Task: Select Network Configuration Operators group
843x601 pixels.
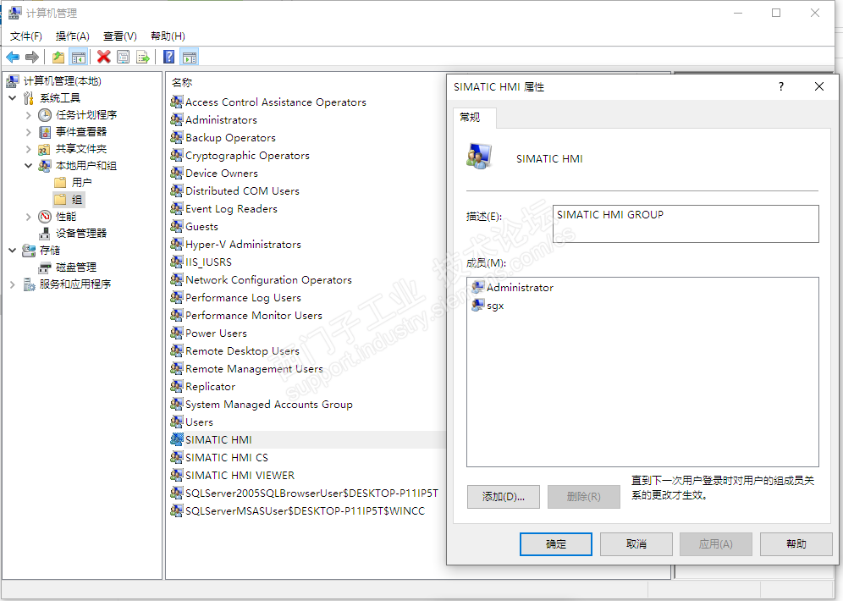Action: [268, 279]
